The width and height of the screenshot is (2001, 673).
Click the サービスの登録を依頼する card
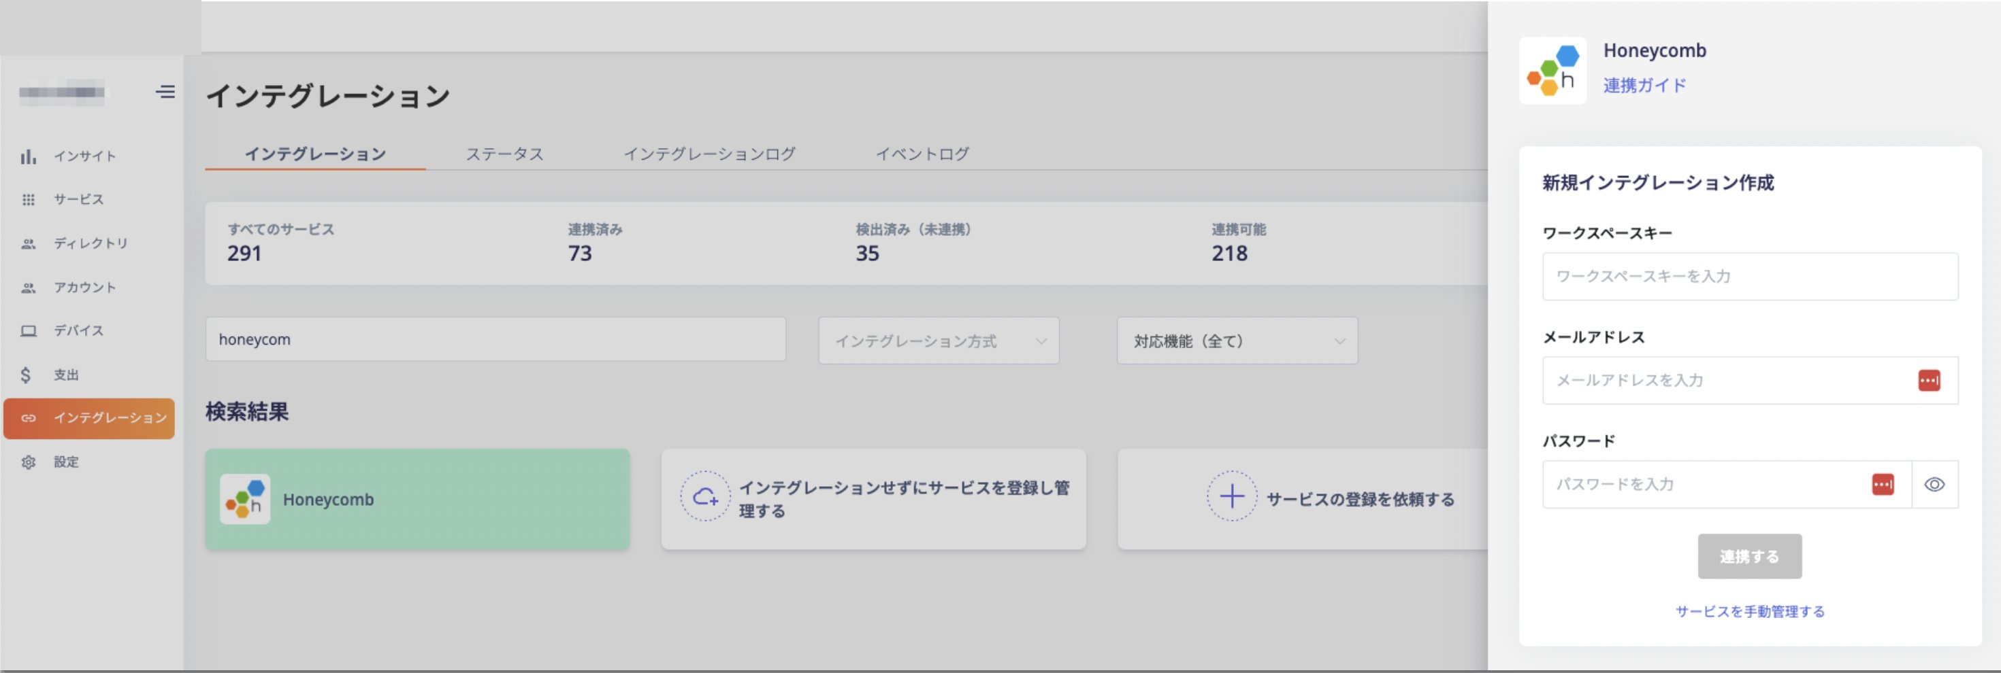[x=1303, y=499]
